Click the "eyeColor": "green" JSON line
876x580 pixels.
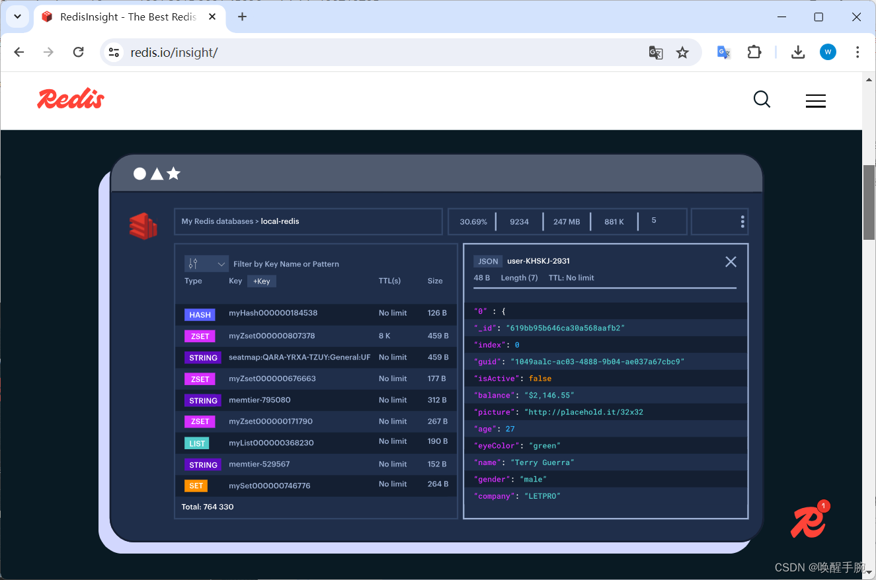606,446
